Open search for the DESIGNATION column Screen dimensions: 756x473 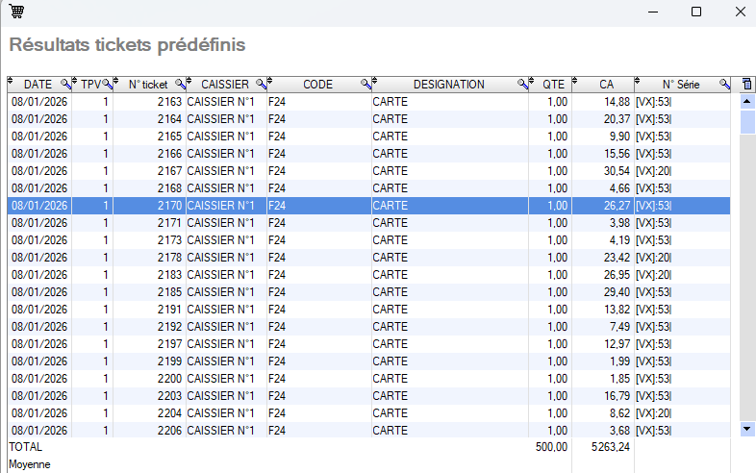click(522, 85)
